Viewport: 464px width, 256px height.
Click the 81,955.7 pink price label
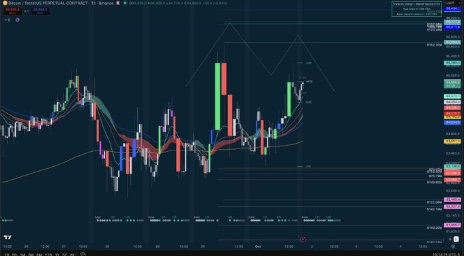pyautogui.click(x=453, y=225)
